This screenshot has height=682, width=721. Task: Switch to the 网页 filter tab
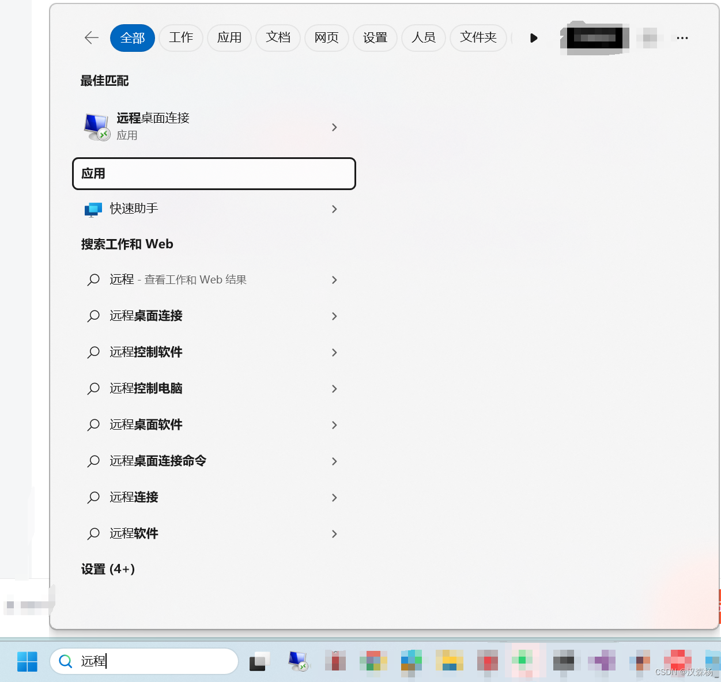tap(326, 38)
